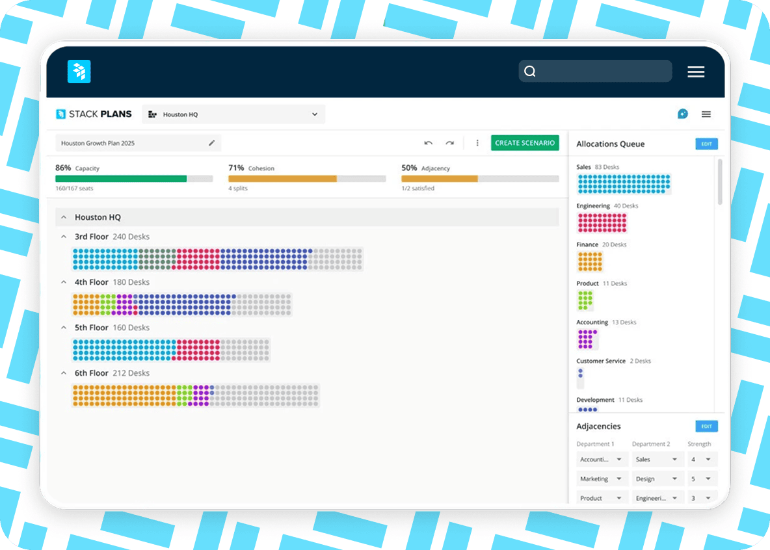Image resolution: width=770 pixels, height=550 pixels.
Task: Collapse the 3rd Floor row
Action: coord(64,237)
